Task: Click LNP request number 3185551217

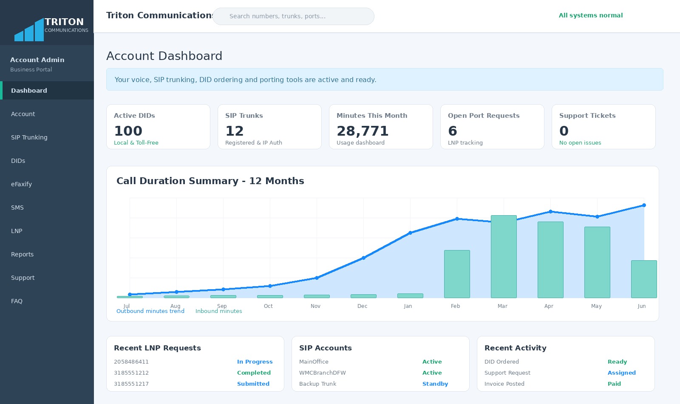Action: (131, 384)
